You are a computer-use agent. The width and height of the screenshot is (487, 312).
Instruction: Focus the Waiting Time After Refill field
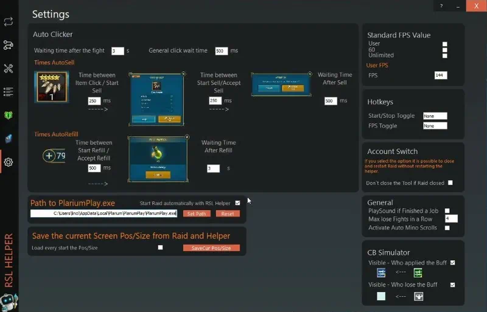tap(214, 168)
